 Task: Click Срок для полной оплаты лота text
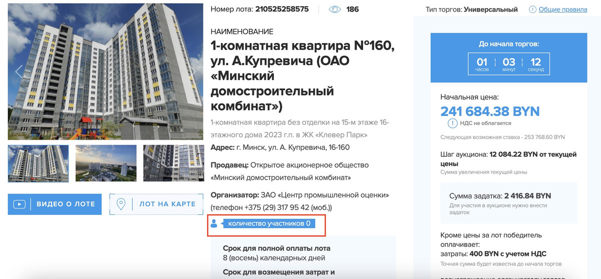coord(276,248)
